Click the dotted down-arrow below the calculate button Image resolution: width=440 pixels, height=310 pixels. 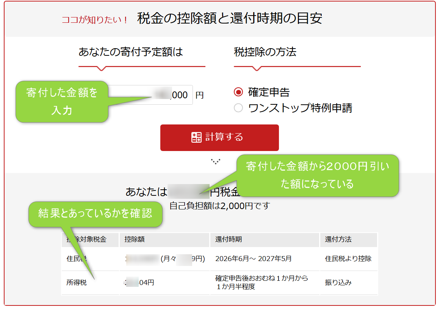coord(216,162)
